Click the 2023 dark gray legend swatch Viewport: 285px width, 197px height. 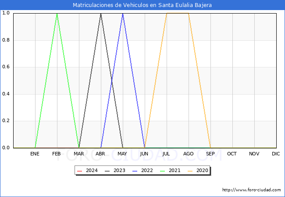click(x=107, y=171)
